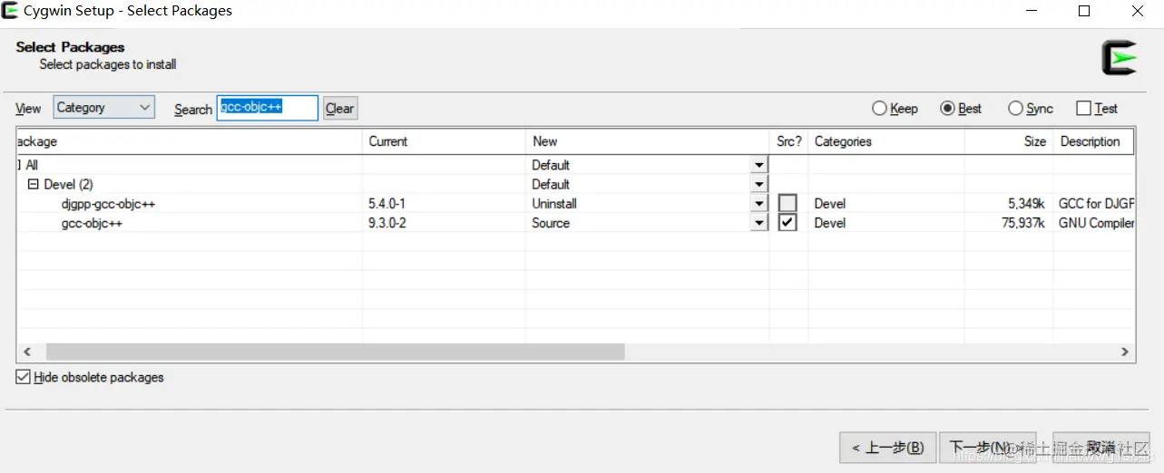Screen dimensions: 1164x473
Task: Open the View Category dropdown
Action: click(x=104, y=108)
